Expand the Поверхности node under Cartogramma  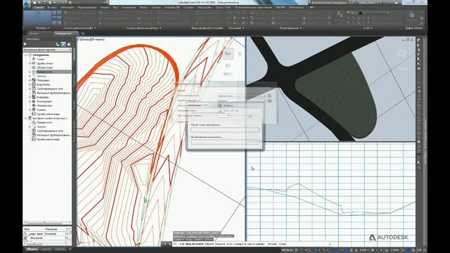(30, 72)
